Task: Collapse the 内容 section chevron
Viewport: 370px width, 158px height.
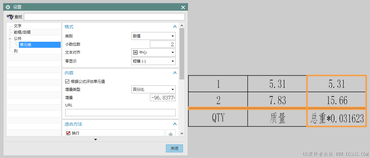Action: point(175,73)
